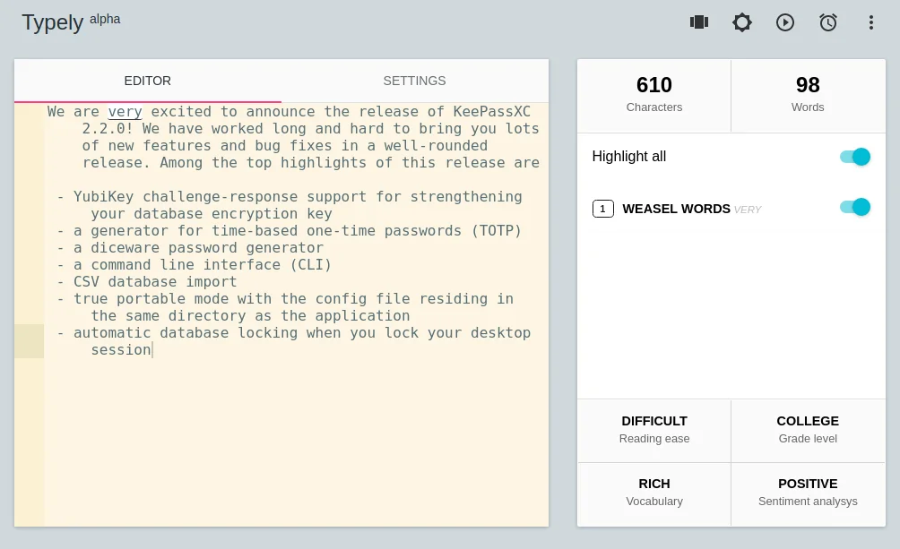Click the weasel words numbered badge
This screenshot has width=900, height=549.
(603, 209)
